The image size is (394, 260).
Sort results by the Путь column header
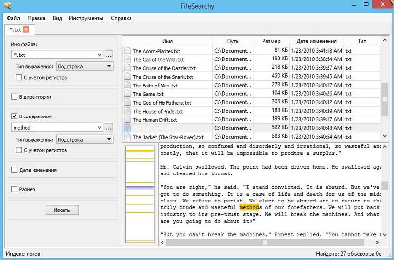click(x=232, y=41)
